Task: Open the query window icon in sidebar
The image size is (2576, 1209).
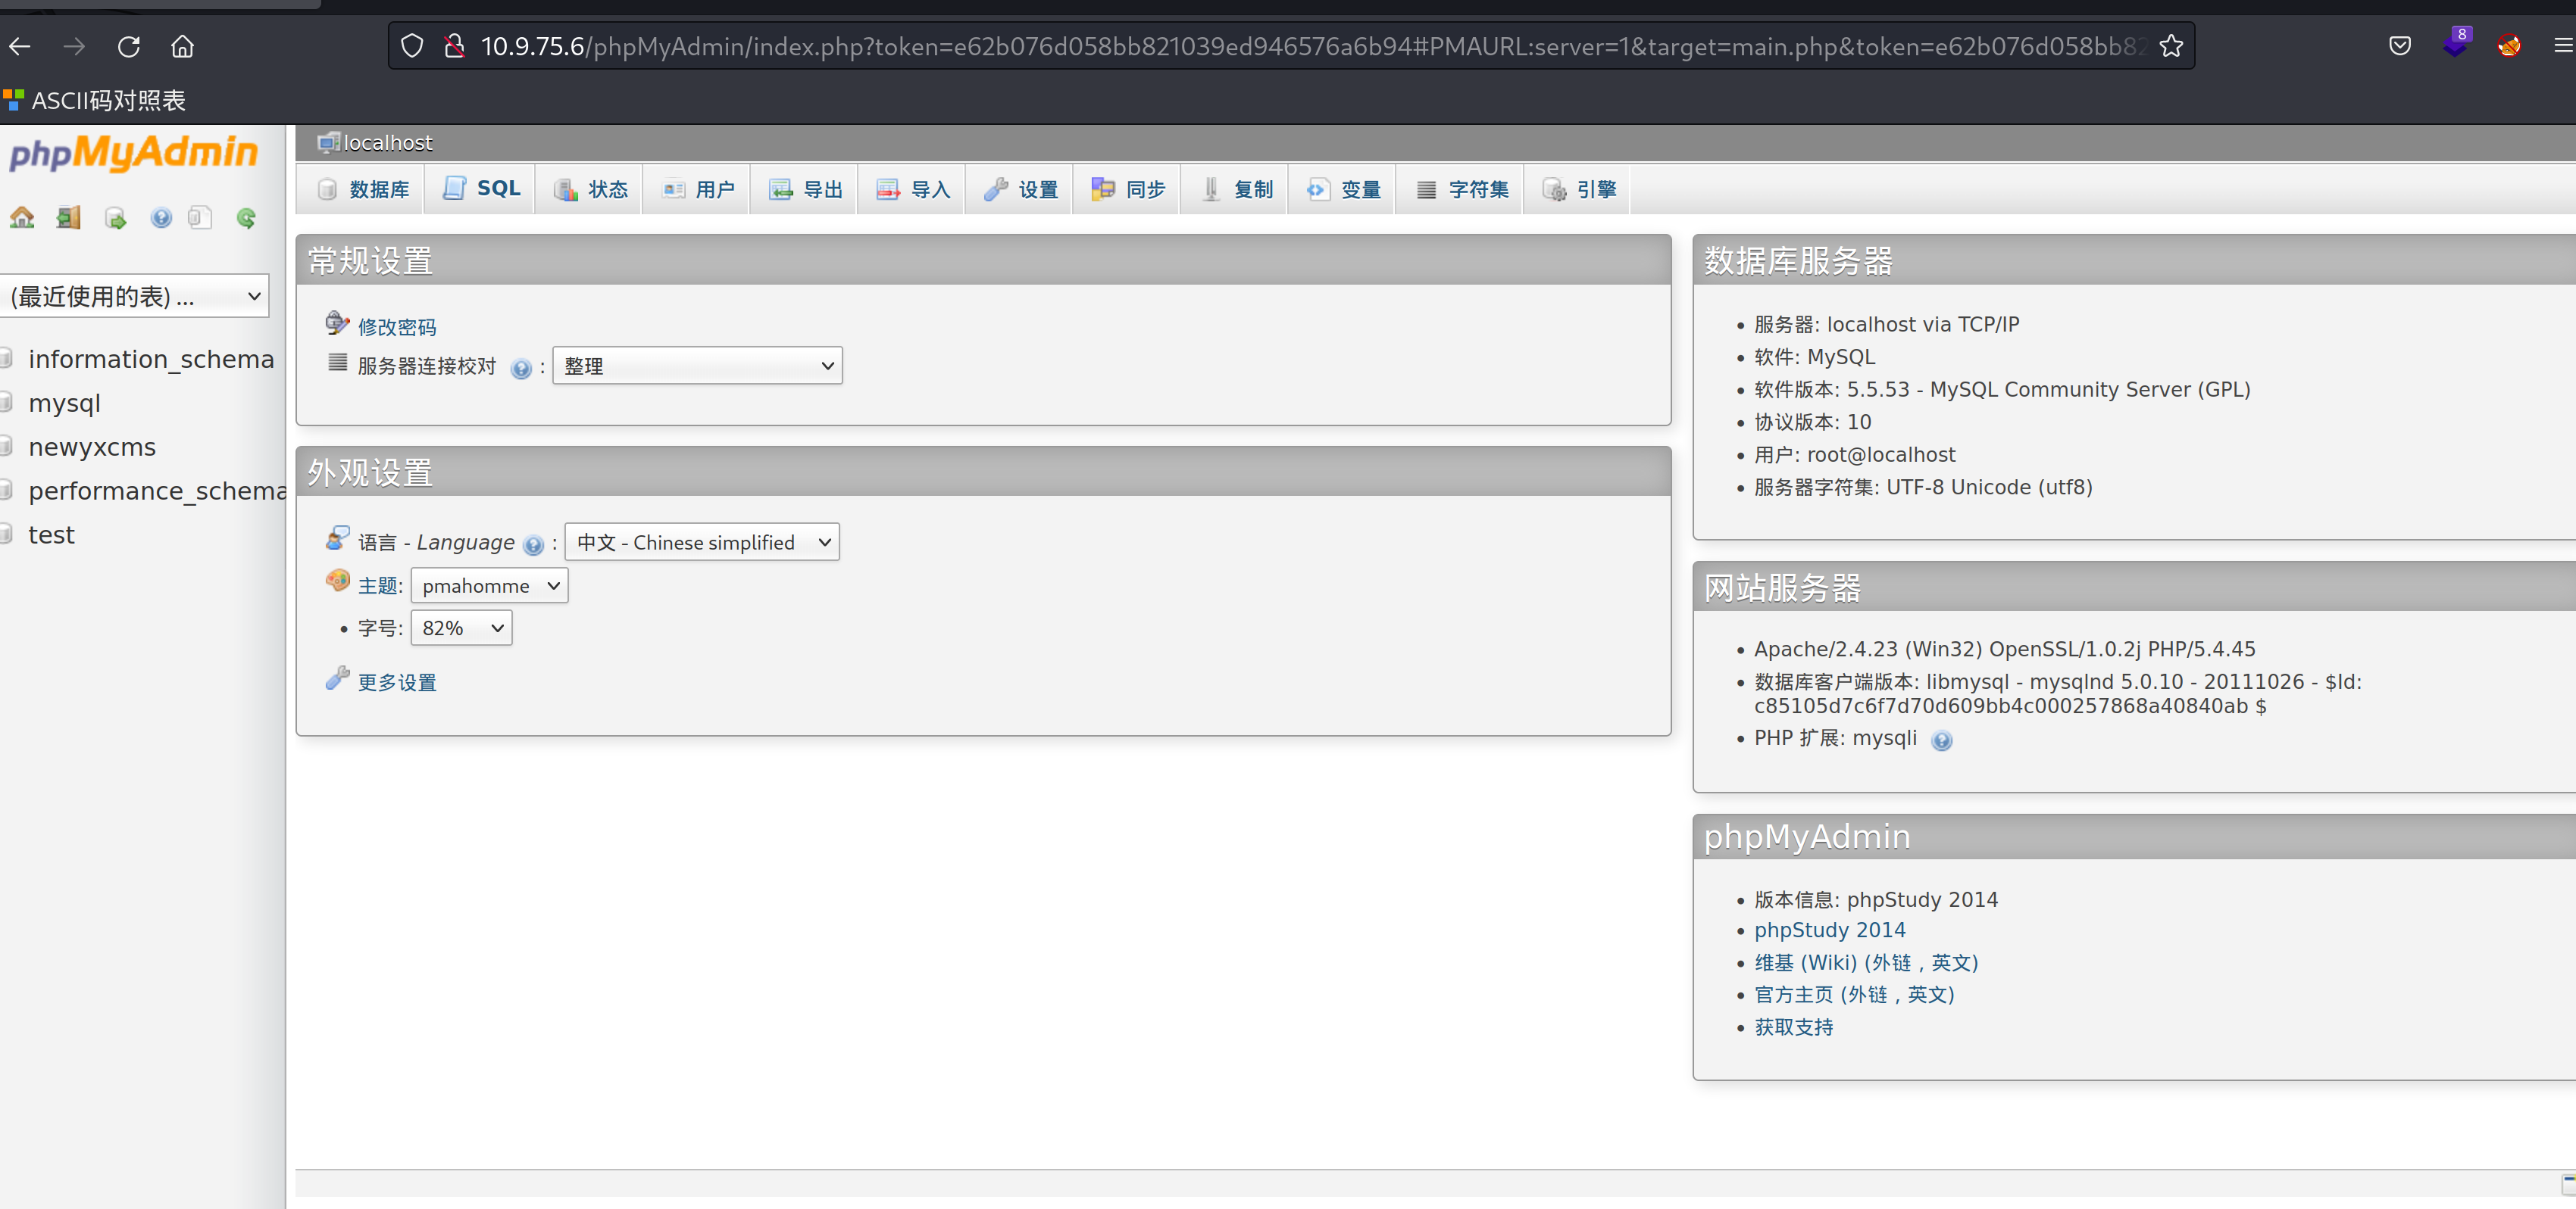Action: 115,218
